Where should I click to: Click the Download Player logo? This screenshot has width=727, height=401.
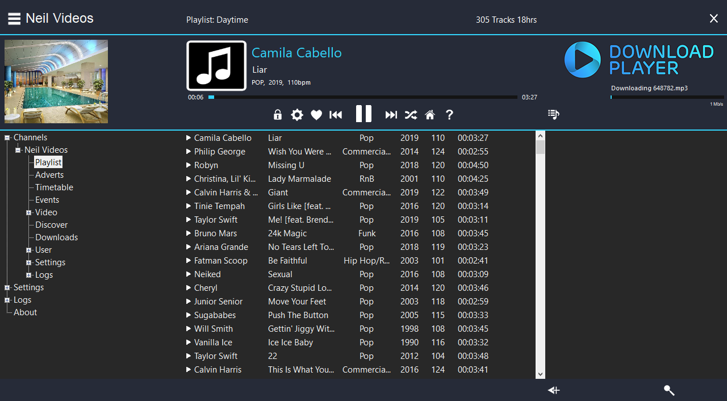[x=639, y=60]
